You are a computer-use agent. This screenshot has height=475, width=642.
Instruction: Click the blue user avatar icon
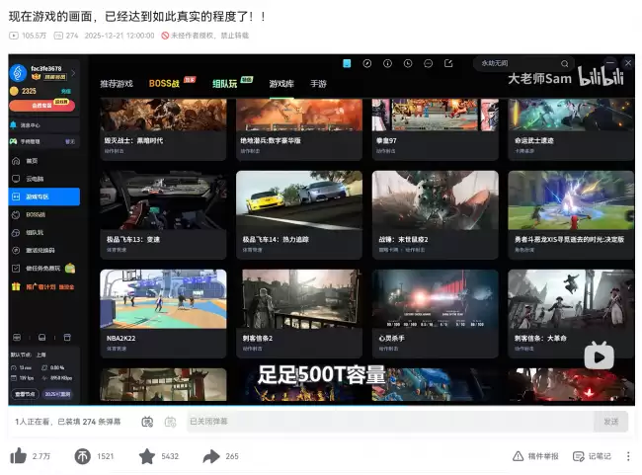(x=18, y=73)
